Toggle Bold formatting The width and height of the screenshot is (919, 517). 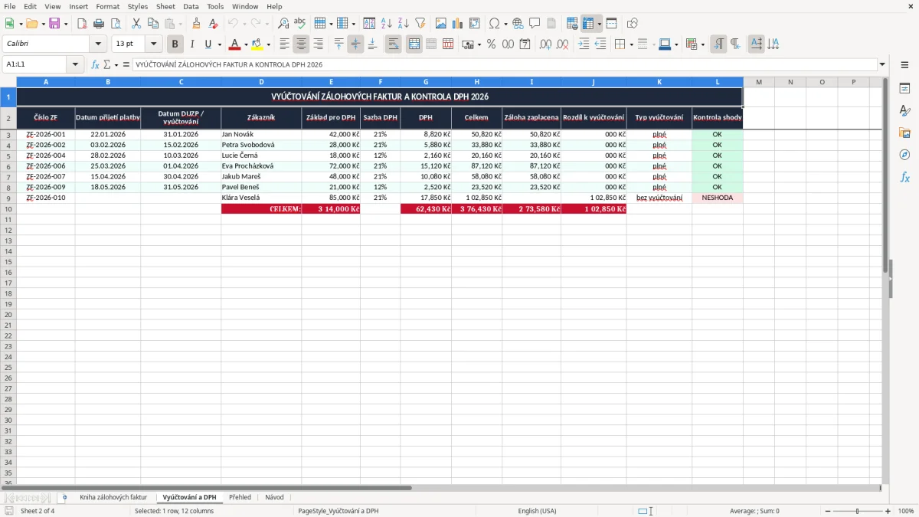tap(175, 44)
